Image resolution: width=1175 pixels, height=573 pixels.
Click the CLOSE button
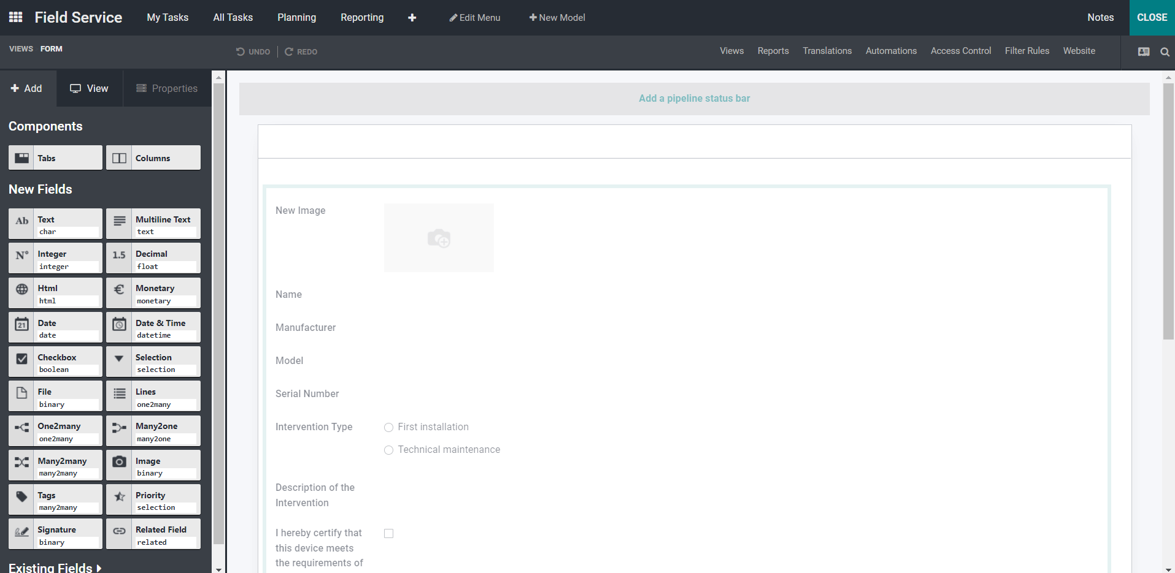click(x=1152, y=18)
